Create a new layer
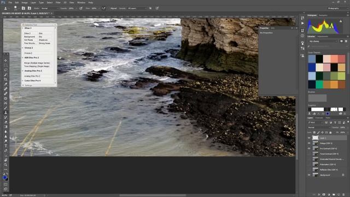Image resolution: width=350 pixels, height=197 pixels. click(339, 195)
